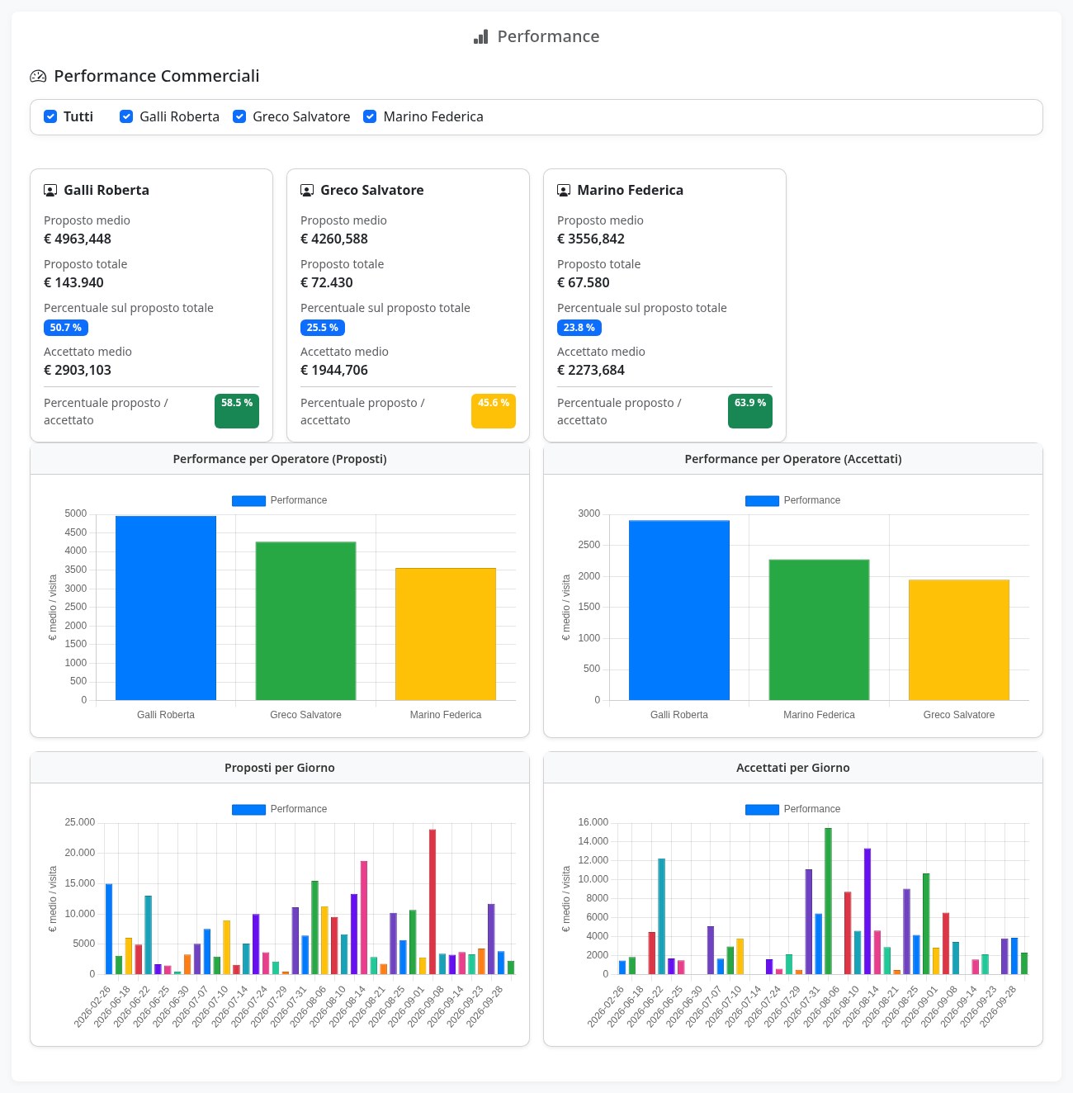The image size is (1073, 1093).
Task: Click the € 2273,684 accettato medio value
Action: pos(591,370)
